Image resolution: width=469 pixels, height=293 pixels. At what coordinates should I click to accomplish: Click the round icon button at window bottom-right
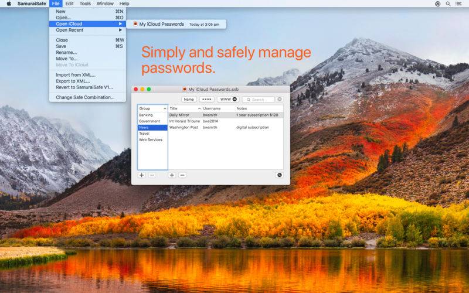tap(280, 175)
